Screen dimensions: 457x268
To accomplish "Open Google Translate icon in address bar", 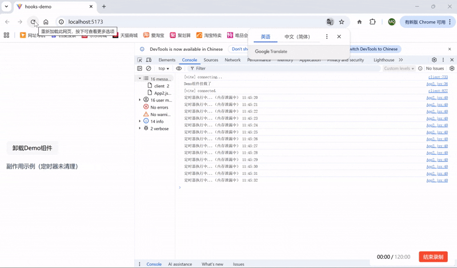I will pos(330,22).
